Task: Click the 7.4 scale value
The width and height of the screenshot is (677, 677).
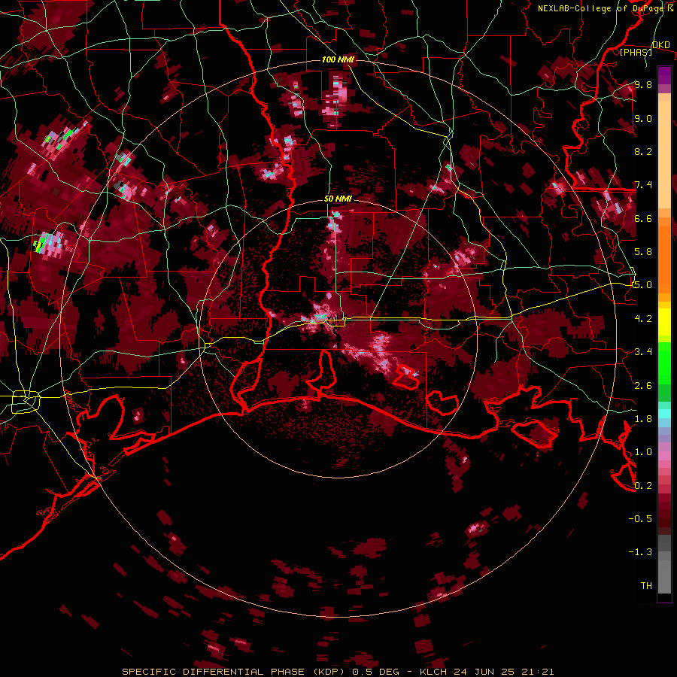Action: tap(643, 185)
